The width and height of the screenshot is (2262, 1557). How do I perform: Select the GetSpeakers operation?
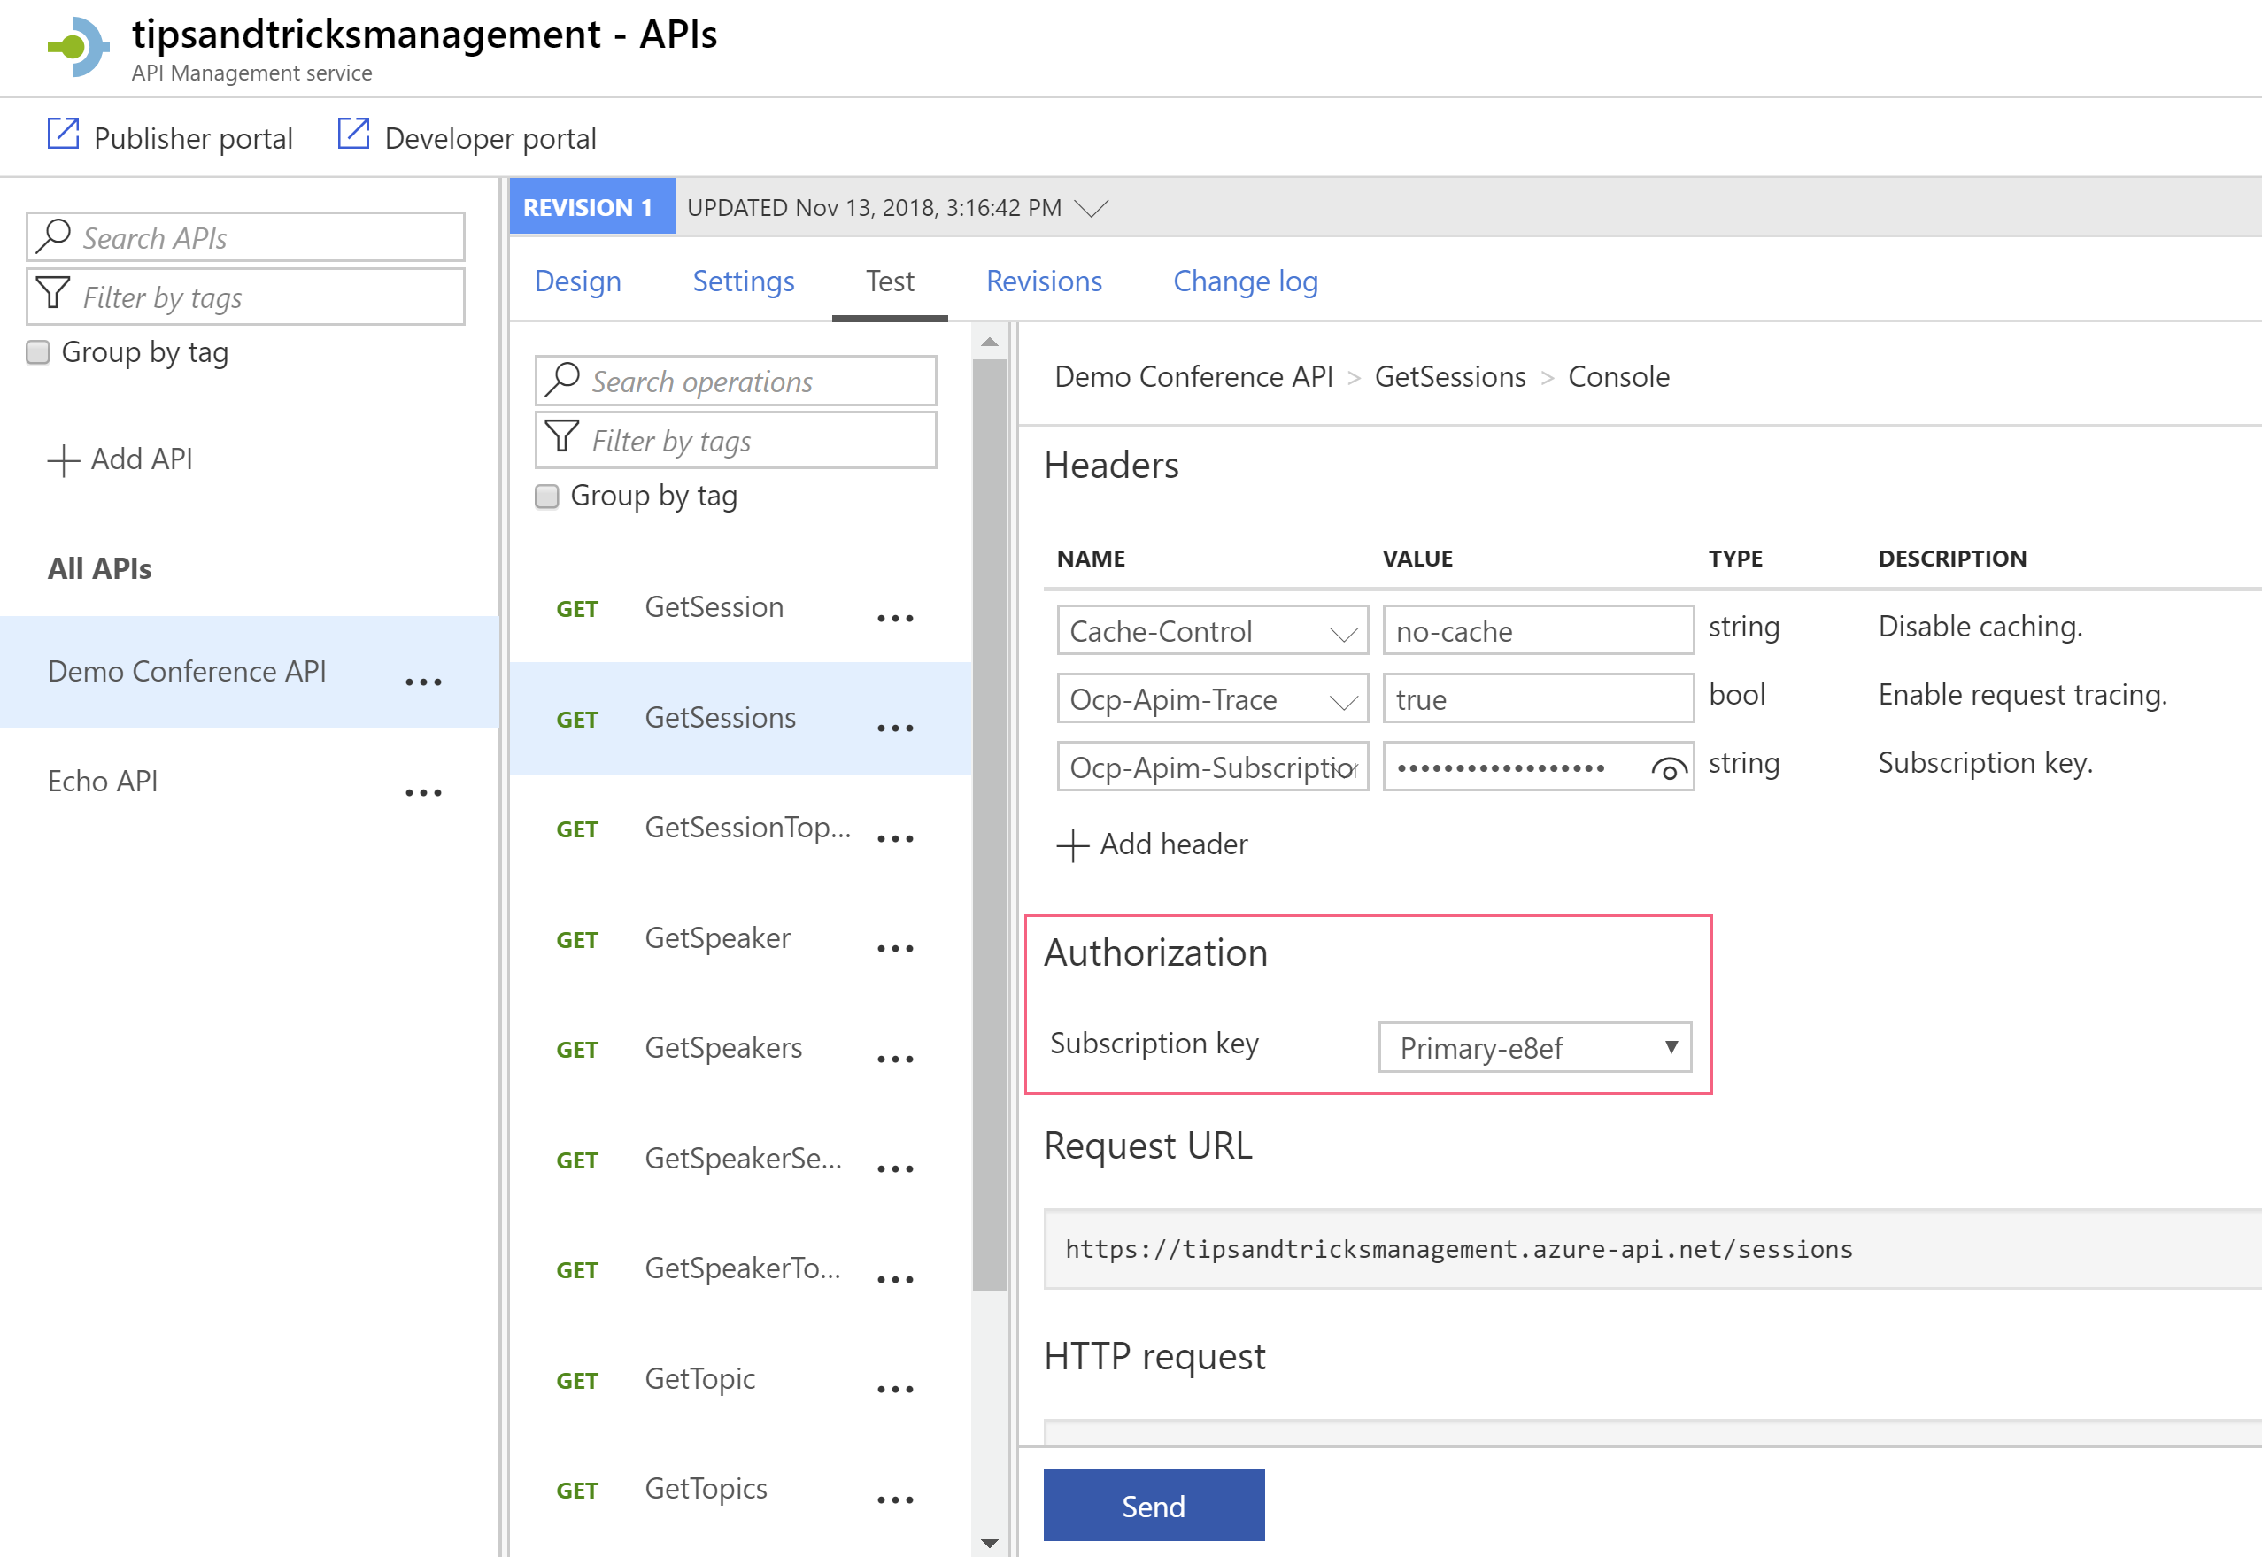coord(723,1048)
